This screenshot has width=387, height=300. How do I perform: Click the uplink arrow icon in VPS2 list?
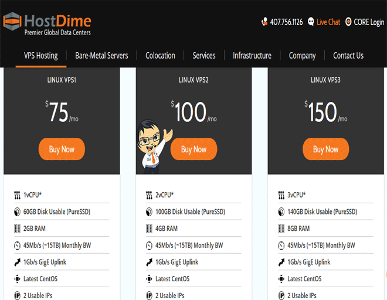coord(150,262)
